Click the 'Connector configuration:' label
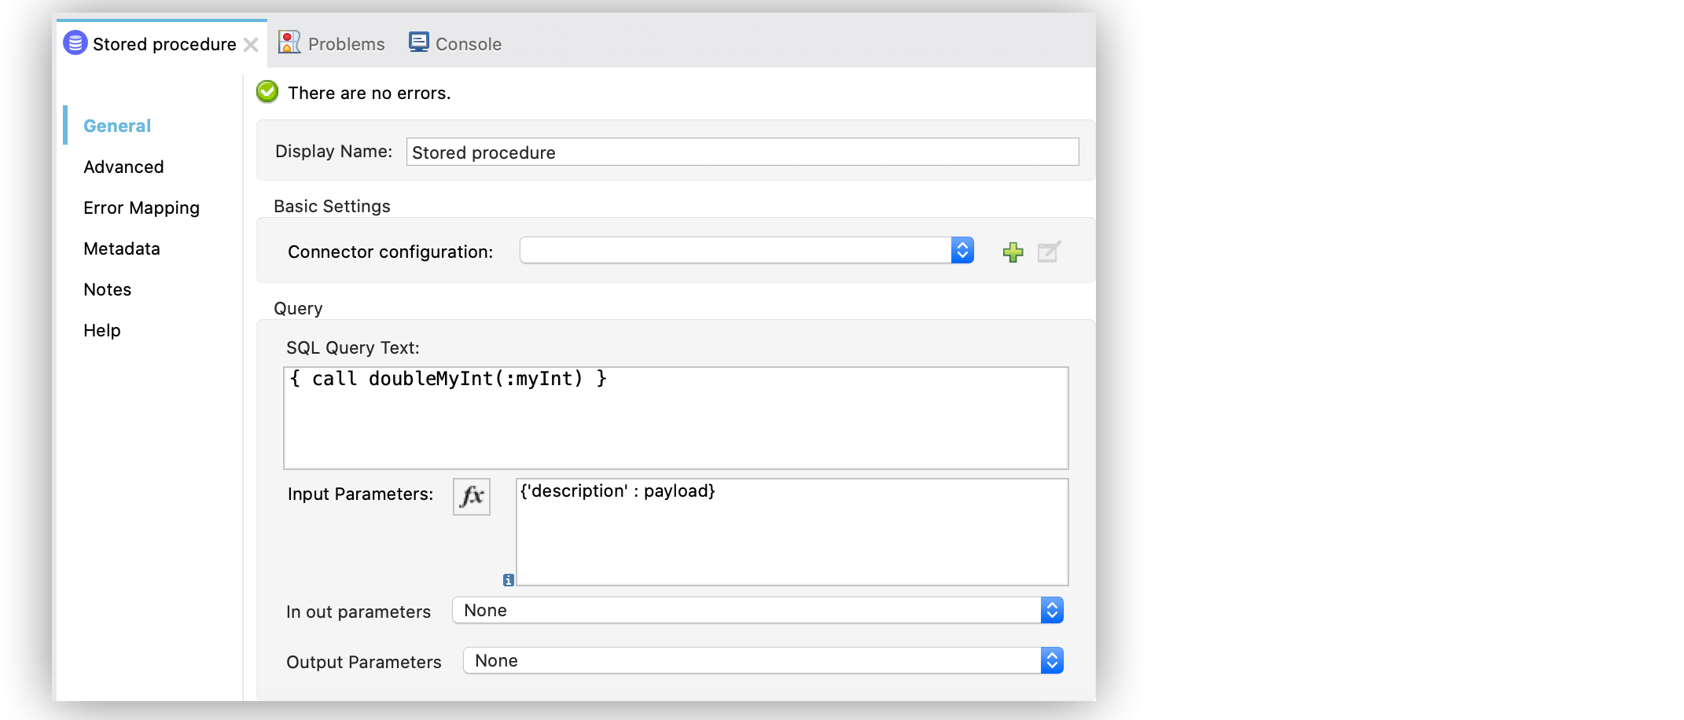Viewport: 1684px width, 720px height. [391, 252]
